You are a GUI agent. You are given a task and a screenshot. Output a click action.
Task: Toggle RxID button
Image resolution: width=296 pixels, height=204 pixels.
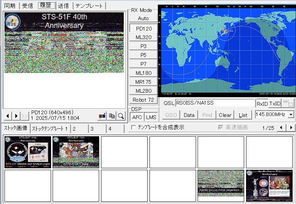[x=262, y=103]
